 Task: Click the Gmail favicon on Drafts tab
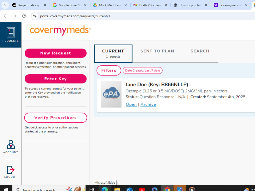135,5
